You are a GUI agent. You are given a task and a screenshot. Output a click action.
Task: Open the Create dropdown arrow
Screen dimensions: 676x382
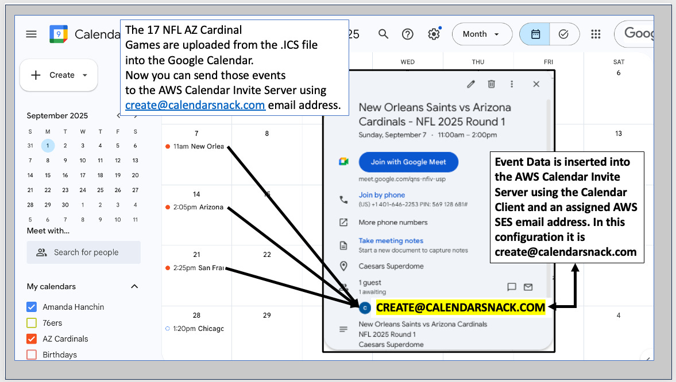pos(85,75)
